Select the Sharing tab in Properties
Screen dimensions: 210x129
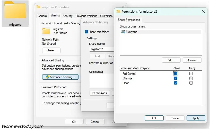tap(55, 15)
